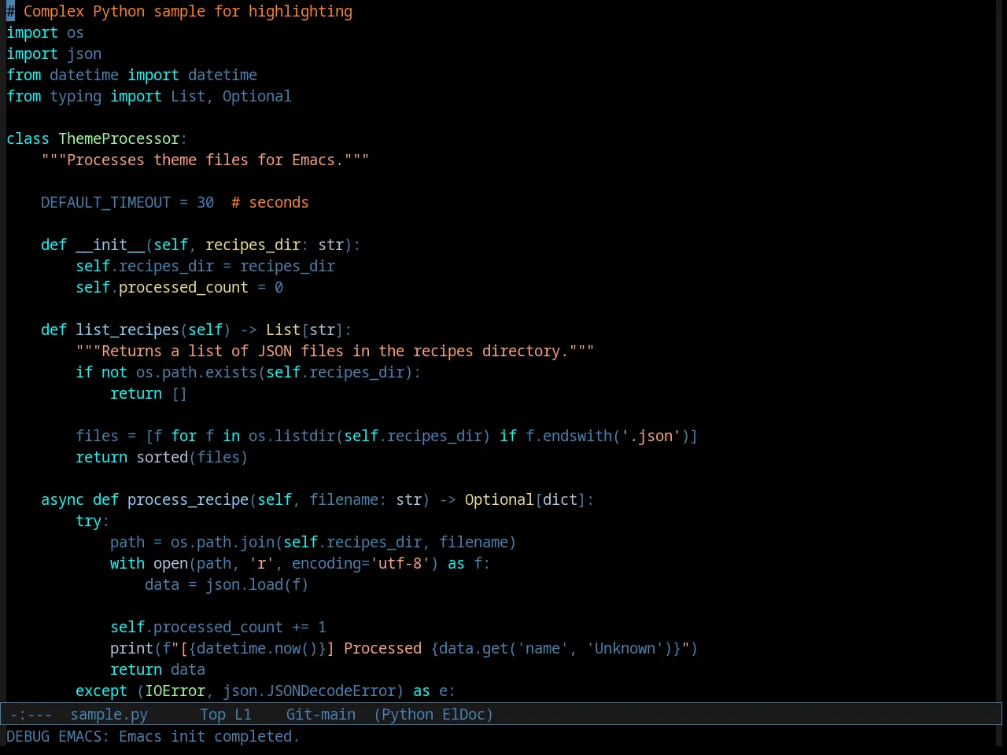Click the header comment 'Complex Python sample for highlighting'

188,11
